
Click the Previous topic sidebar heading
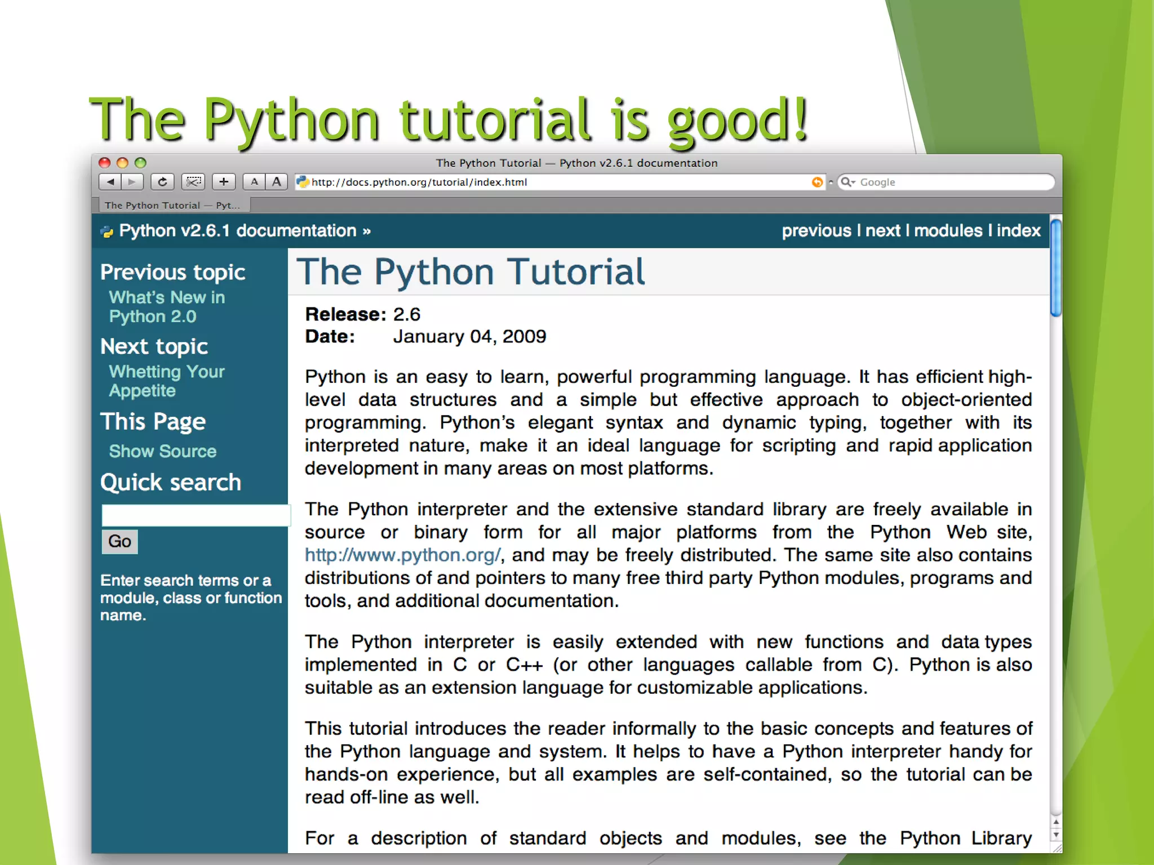(x=173, y=273)
